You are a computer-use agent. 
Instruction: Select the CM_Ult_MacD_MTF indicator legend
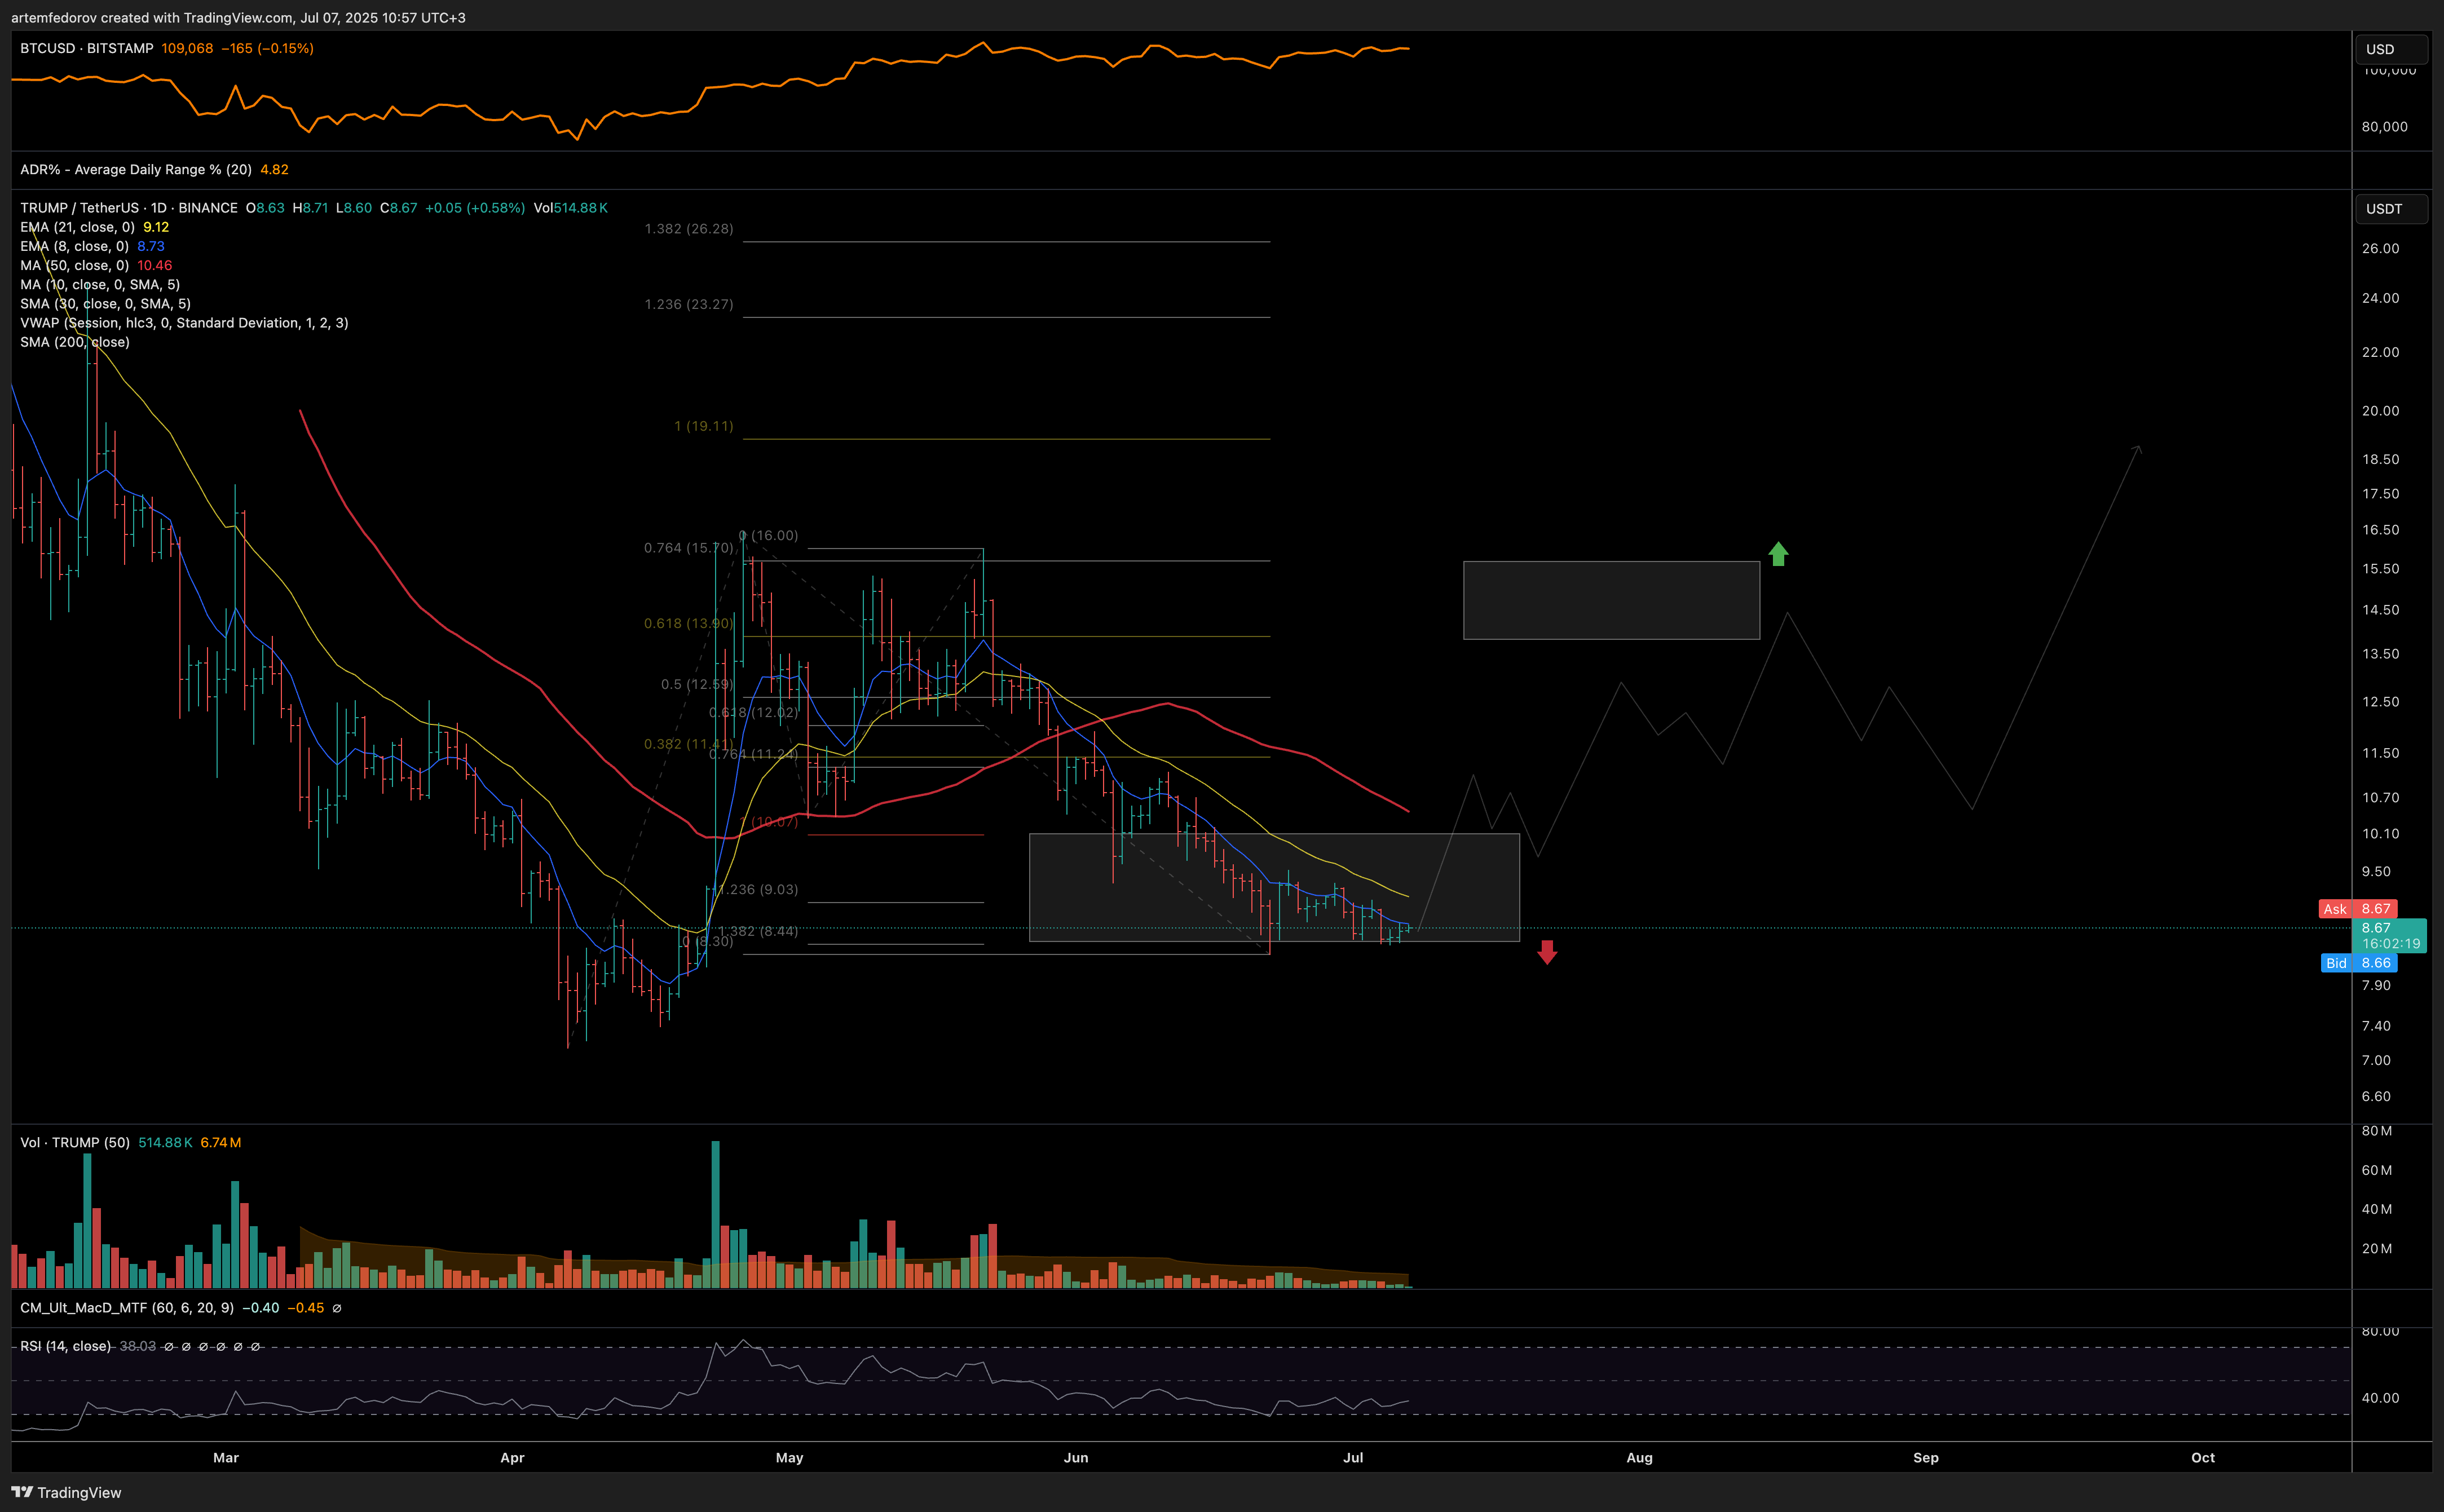coord(127,1308)
